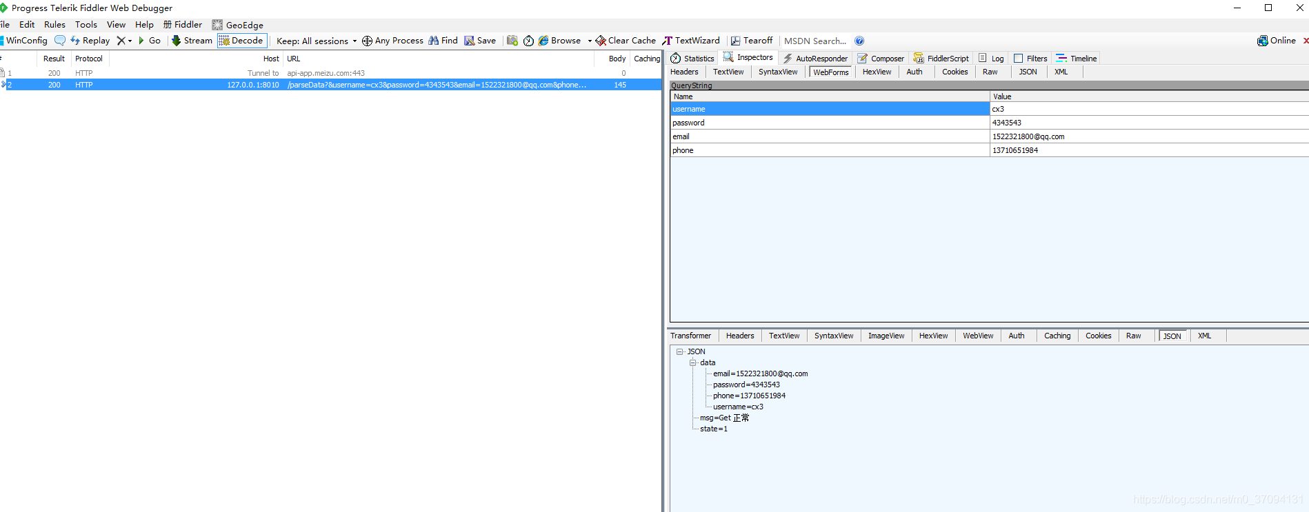The image size is (1309, 512).
Task: Click the Any Process target icon
Action: tap(367, 41)
